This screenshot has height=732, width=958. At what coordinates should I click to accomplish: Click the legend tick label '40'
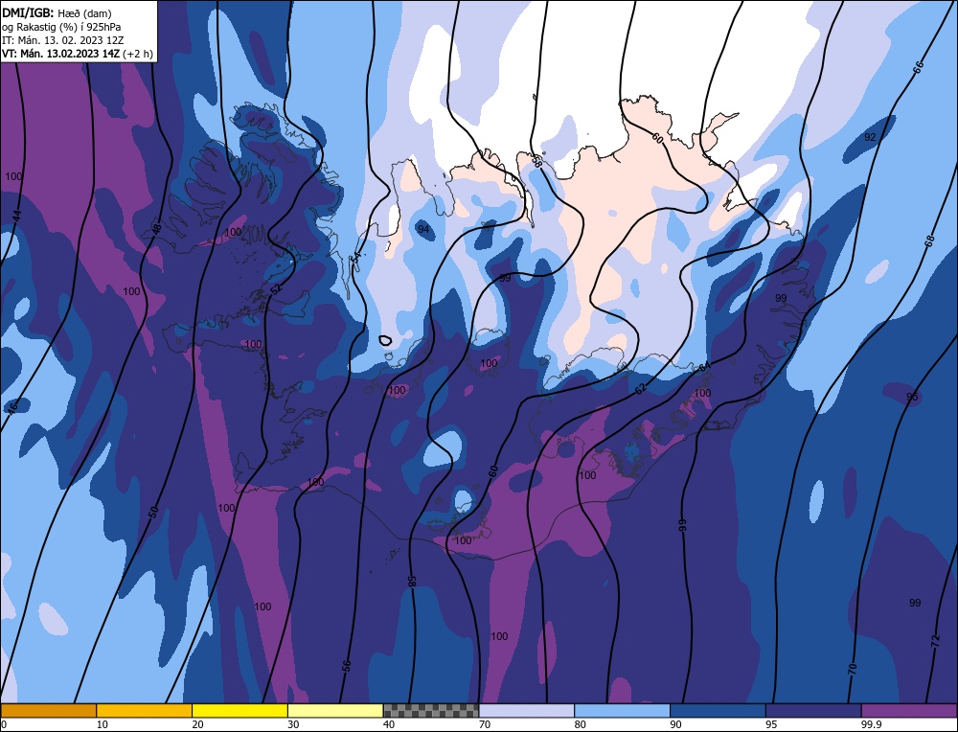tap(389, 724)
